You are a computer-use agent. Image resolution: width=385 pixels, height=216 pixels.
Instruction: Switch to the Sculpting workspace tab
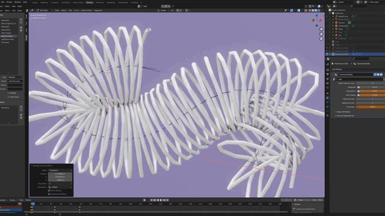coord(55,2)
